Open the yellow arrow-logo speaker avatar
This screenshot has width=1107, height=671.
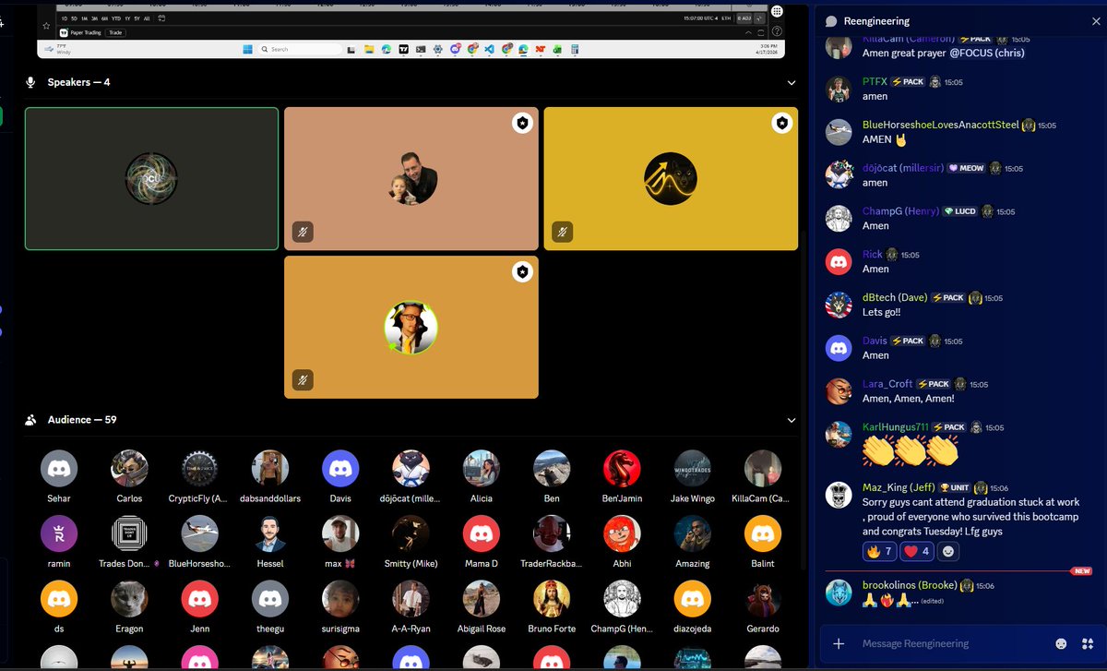pyautogui.click(x=671, y=178)
